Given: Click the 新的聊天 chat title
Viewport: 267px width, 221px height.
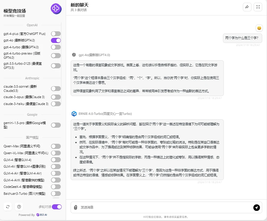Looking at the screenshot, I should tap(80, 5).
